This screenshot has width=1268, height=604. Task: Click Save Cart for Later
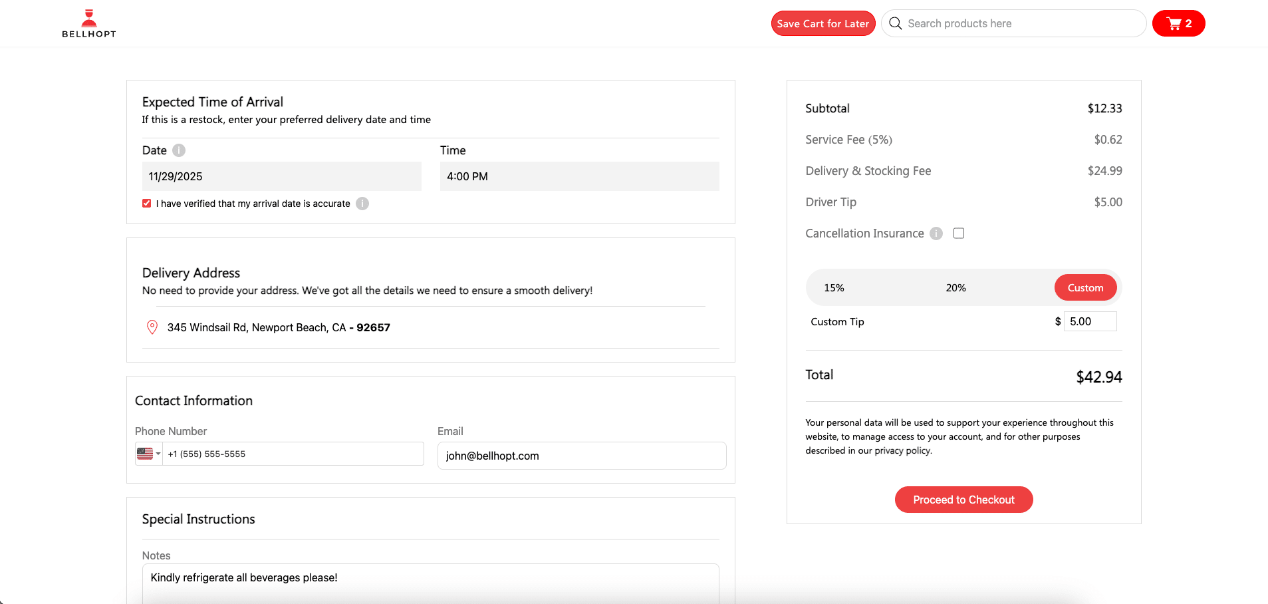pos(823,24)
